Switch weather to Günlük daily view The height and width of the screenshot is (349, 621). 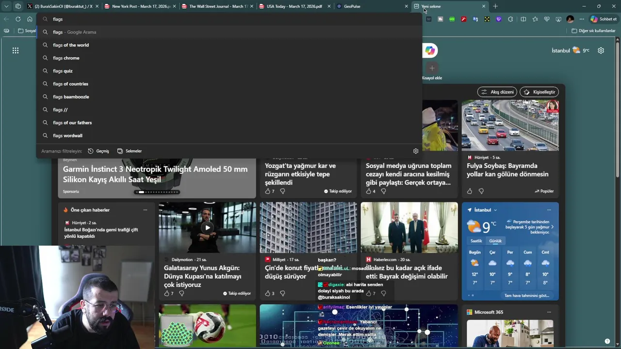tap(495, 241)
